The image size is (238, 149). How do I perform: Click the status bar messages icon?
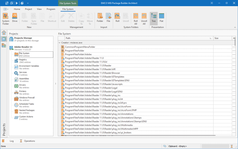[165, 146]
